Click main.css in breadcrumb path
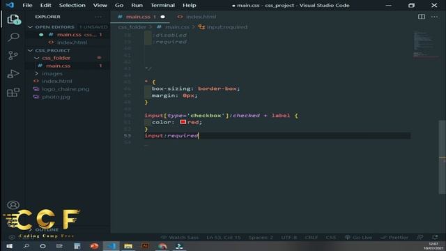Image resolution: width=446 pixels, height=251 pixels. click(177, 27)
